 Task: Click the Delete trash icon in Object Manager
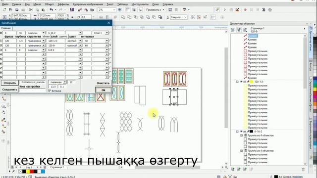click(303, 170)
